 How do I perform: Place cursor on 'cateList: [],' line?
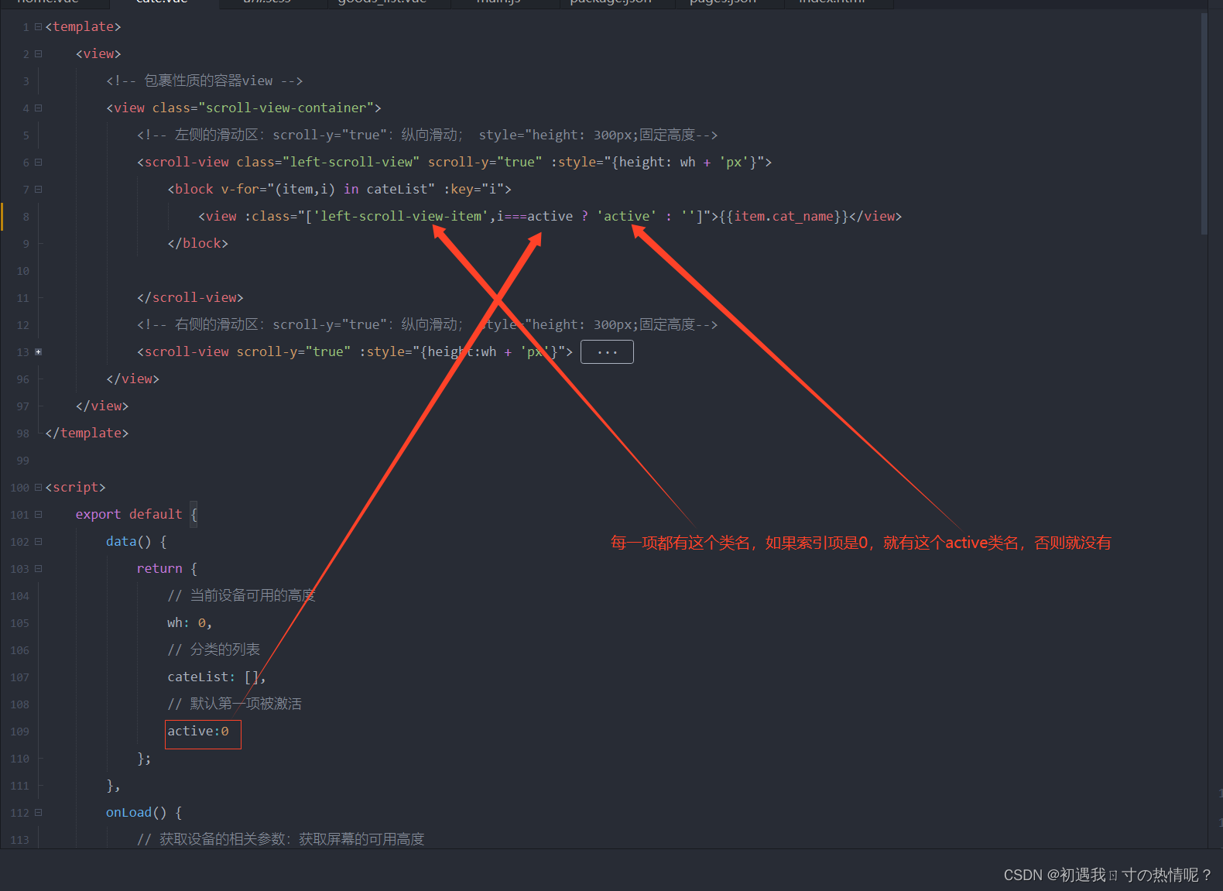[x=217, y=677]
